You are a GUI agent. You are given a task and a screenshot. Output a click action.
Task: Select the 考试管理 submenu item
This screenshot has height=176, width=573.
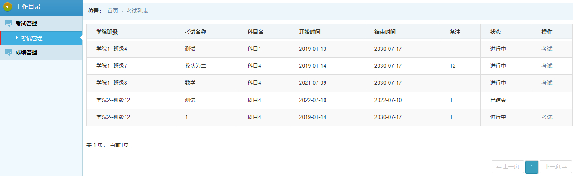41,38
